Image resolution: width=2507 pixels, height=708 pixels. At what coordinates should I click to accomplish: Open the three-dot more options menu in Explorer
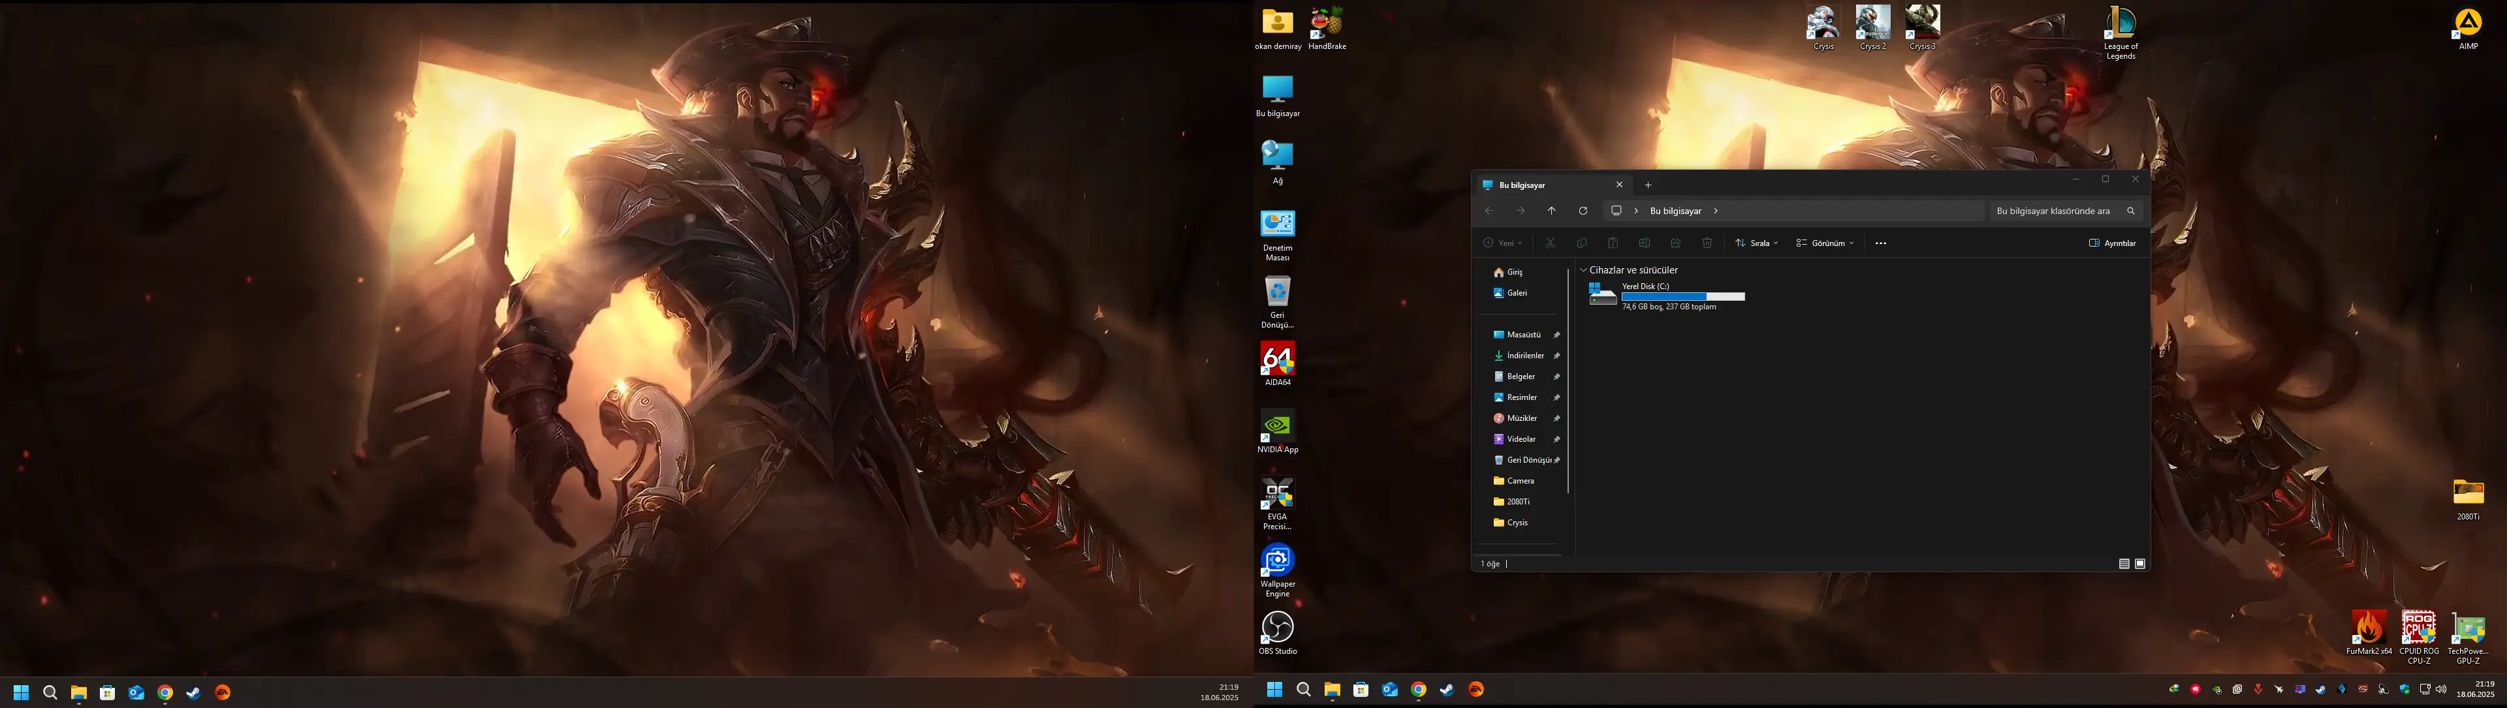(x=1880, y=243)
